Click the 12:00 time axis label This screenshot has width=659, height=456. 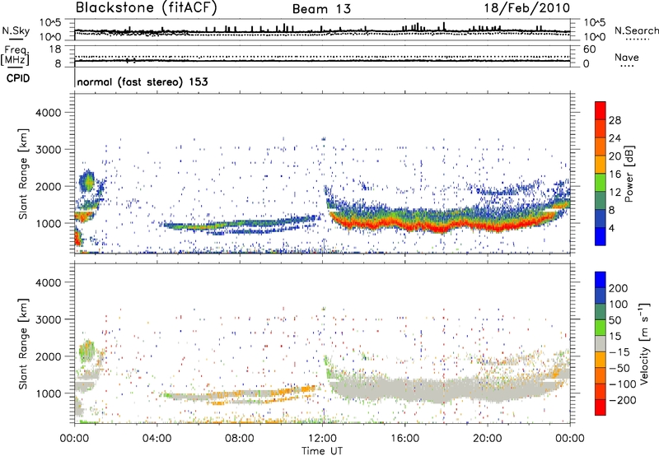pos(322,439)
